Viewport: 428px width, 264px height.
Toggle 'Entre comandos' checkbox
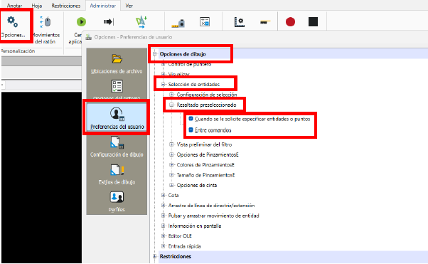[x=191, y=130]
